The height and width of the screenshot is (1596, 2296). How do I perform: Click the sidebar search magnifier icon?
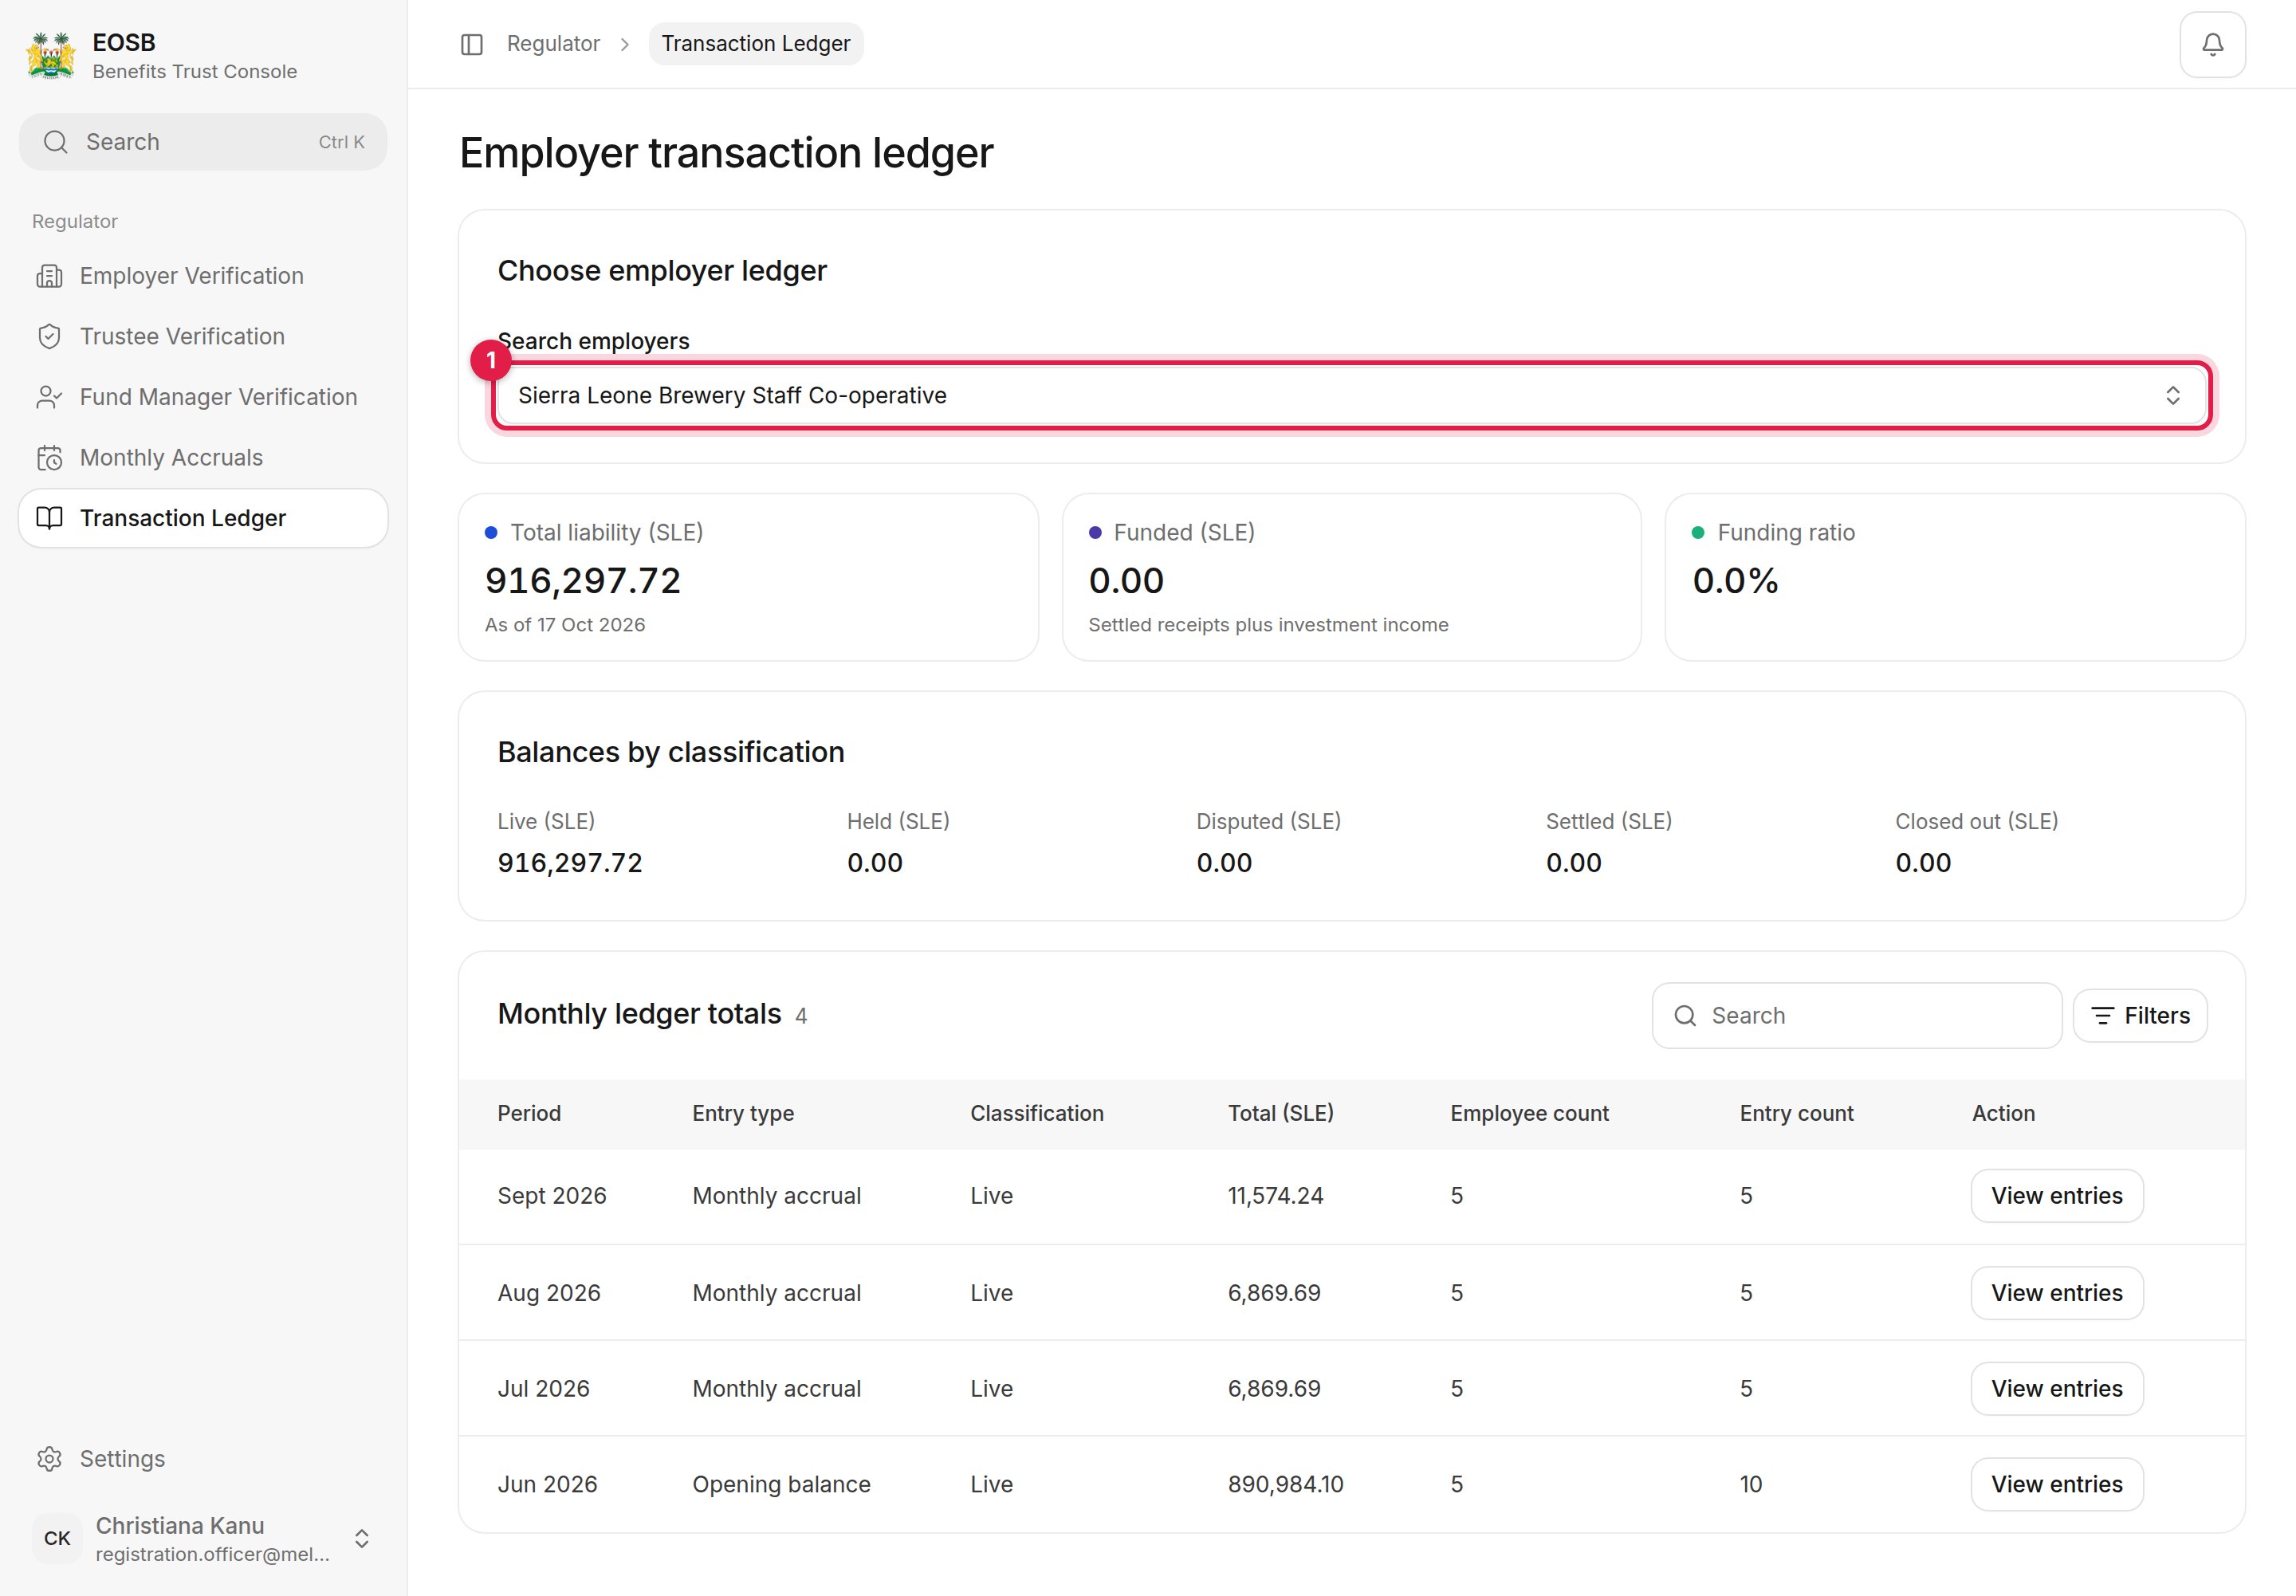coord(56,142)
